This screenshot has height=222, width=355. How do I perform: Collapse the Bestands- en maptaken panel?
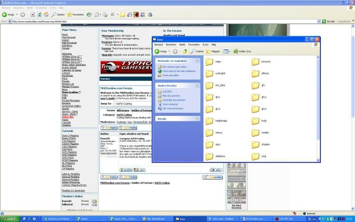[x=197, y=60]
